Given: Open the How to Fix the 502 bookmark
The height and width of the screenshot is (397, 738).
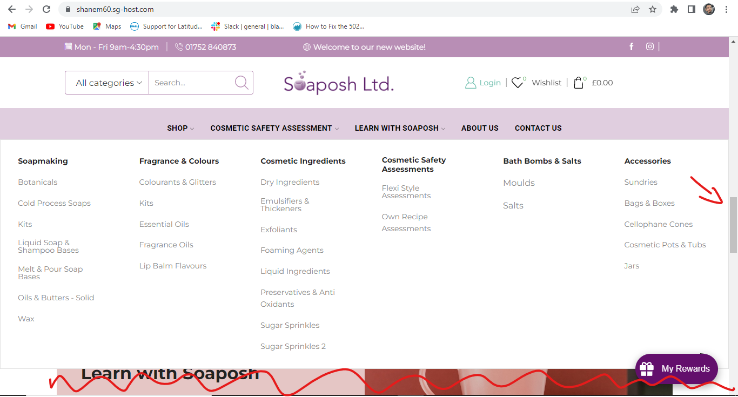Looking at the screenshot, I should (x=328, y=26).
